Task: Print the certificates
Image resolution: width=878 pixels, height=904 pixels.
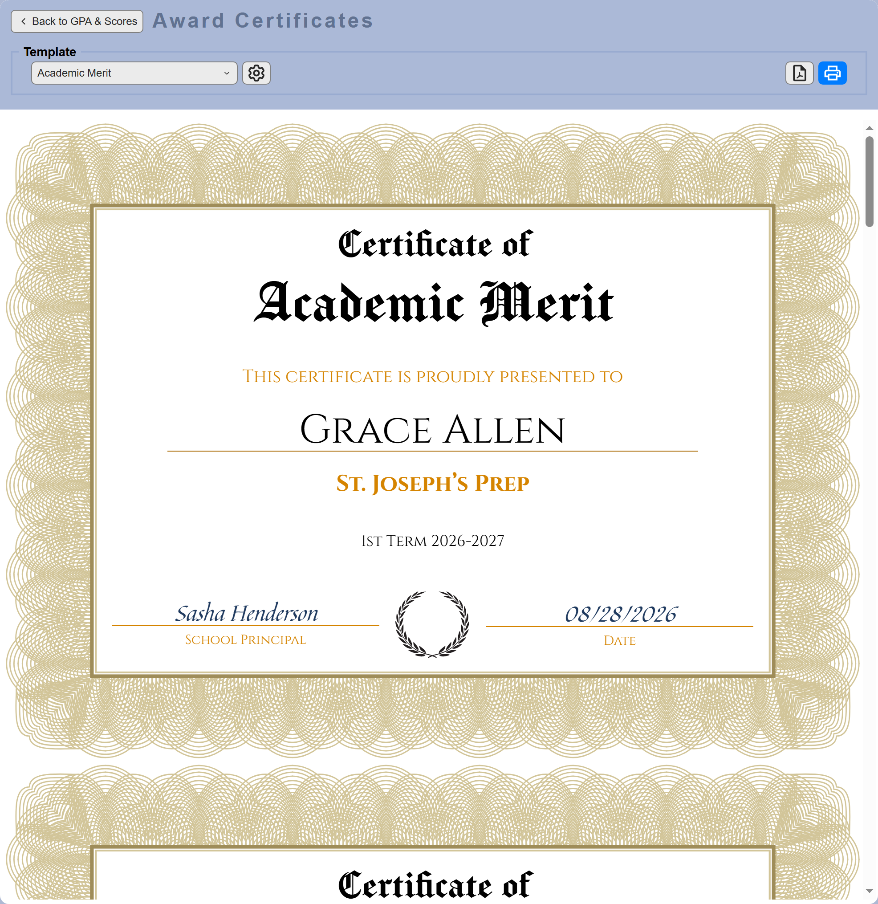Action: point(832,73)
